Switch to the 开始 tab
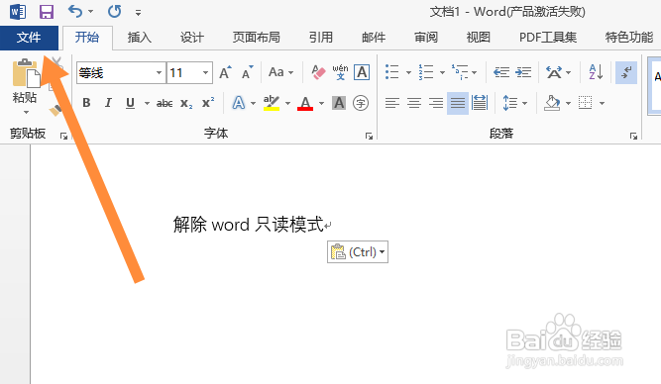The image size is (661, 384). [x=87, y=38]
